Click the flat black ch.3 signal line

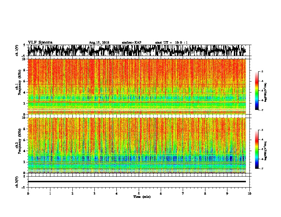tap(137, 182)
